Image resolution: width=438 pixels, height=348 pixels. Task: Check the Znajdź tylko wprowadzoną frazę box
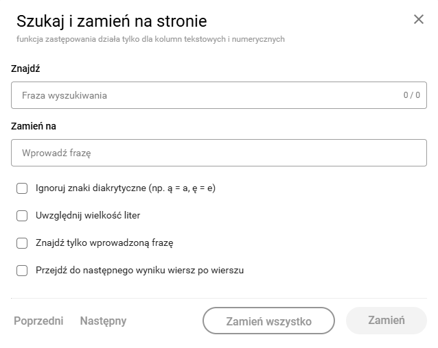pos(22,243)
